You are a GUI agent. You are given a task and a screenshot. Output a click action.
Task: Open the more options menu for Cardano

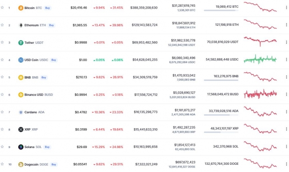286,112
